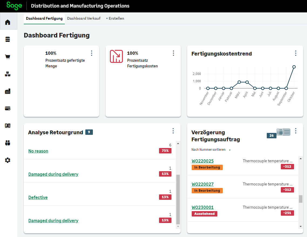Select the factory icon in the sidebar
307x237 pixels.
click(x=8, y=91)
